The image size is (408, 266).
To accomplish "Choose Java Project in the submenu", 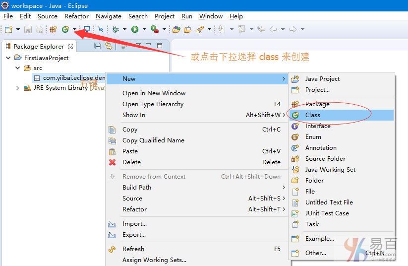I will [342, 79].
